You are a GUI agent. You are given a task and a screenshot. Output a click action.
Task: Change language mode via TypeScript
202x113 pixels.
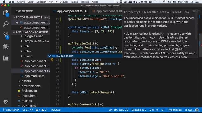pos(175,110)
